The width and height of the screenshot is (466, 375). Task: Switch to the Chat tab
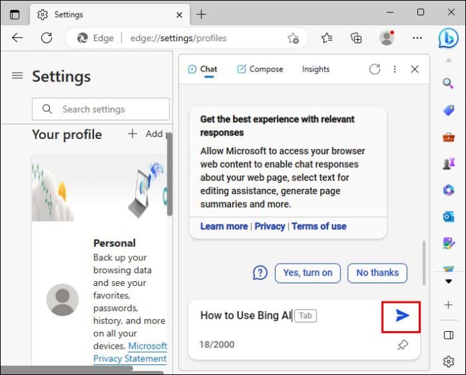(x=203, y=69)
